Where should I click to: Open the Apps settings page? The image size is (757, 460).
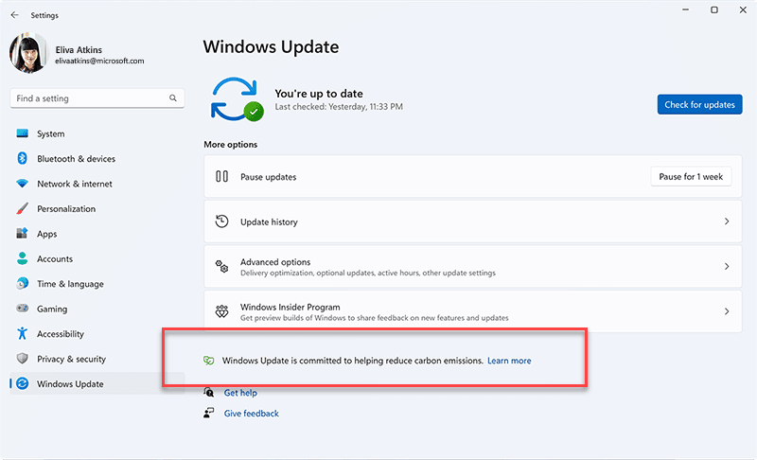pos(97,234)
